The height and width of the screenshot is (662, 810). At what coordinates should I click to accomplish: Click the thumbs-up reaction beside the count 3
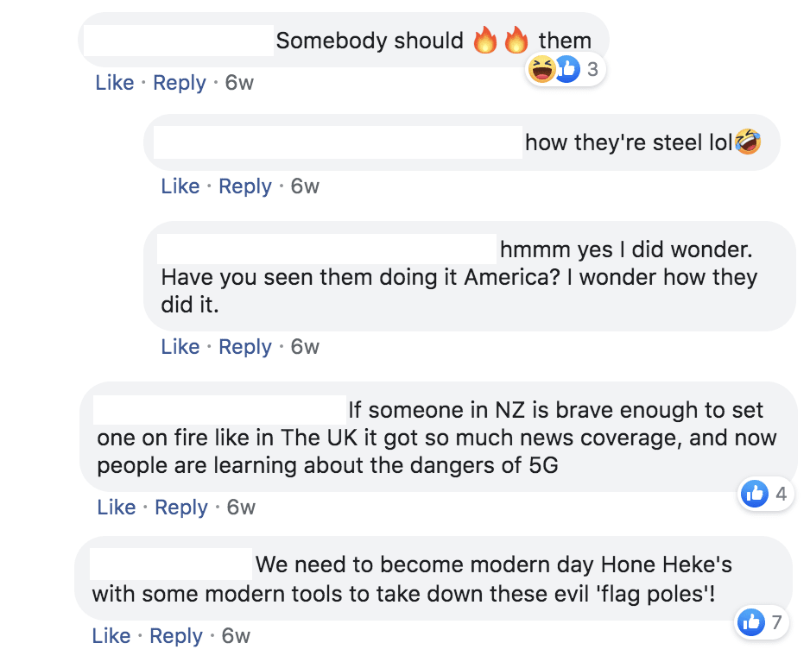tap(568, 69)
